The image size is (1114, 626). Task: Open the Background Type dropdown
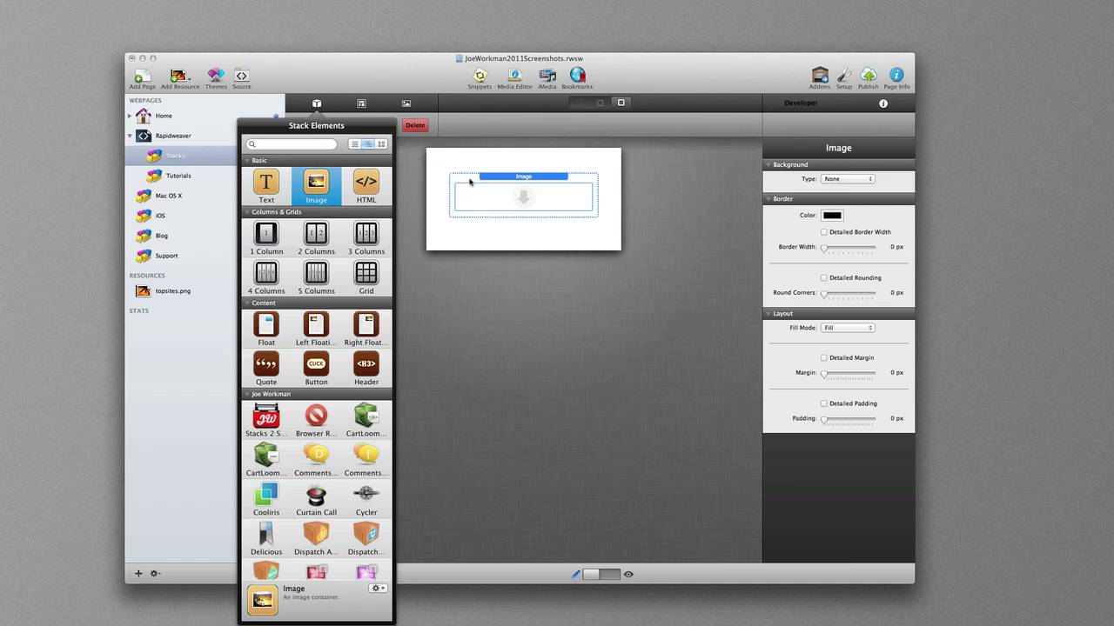pyautogui.click(x=847, y=179)
